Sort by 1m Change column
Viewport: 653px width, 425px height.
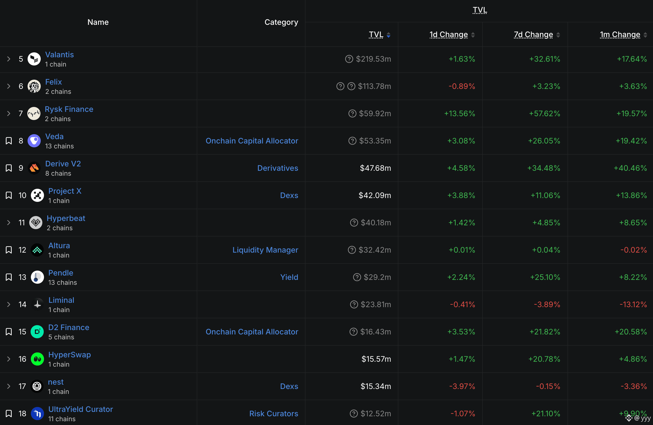623,35
